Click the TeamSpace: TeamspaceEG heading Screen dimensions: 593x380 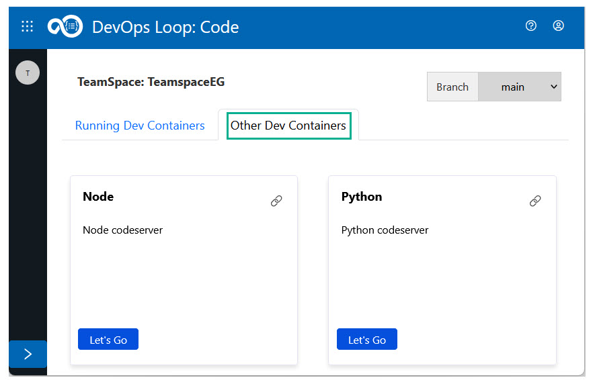[x=151, y=83]
